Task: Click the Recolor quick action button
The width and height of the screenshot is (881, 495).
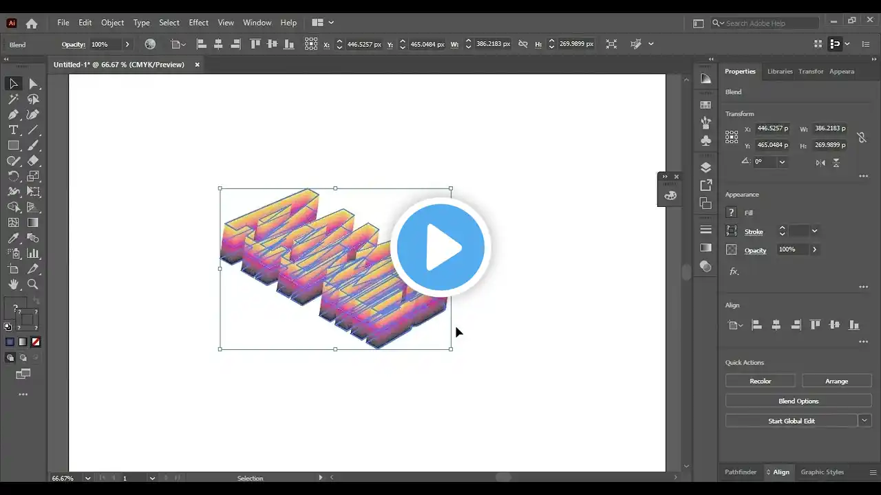Action: 760,381
